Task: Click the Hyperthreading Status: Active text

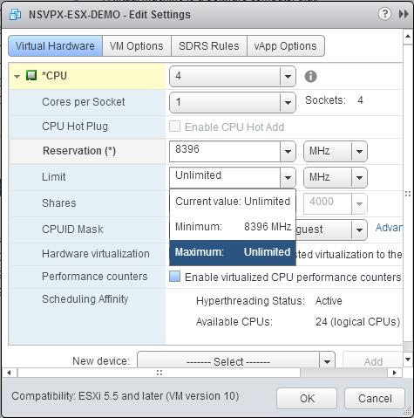Action: tap(269, 301)
